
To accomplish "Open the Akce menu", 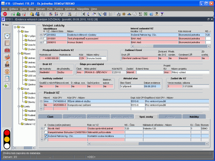I will [5, 9].
